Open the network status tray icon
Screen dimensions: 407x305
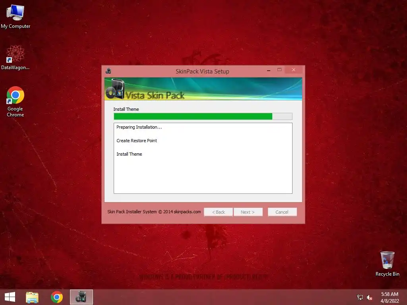click(x=360, y=297)
